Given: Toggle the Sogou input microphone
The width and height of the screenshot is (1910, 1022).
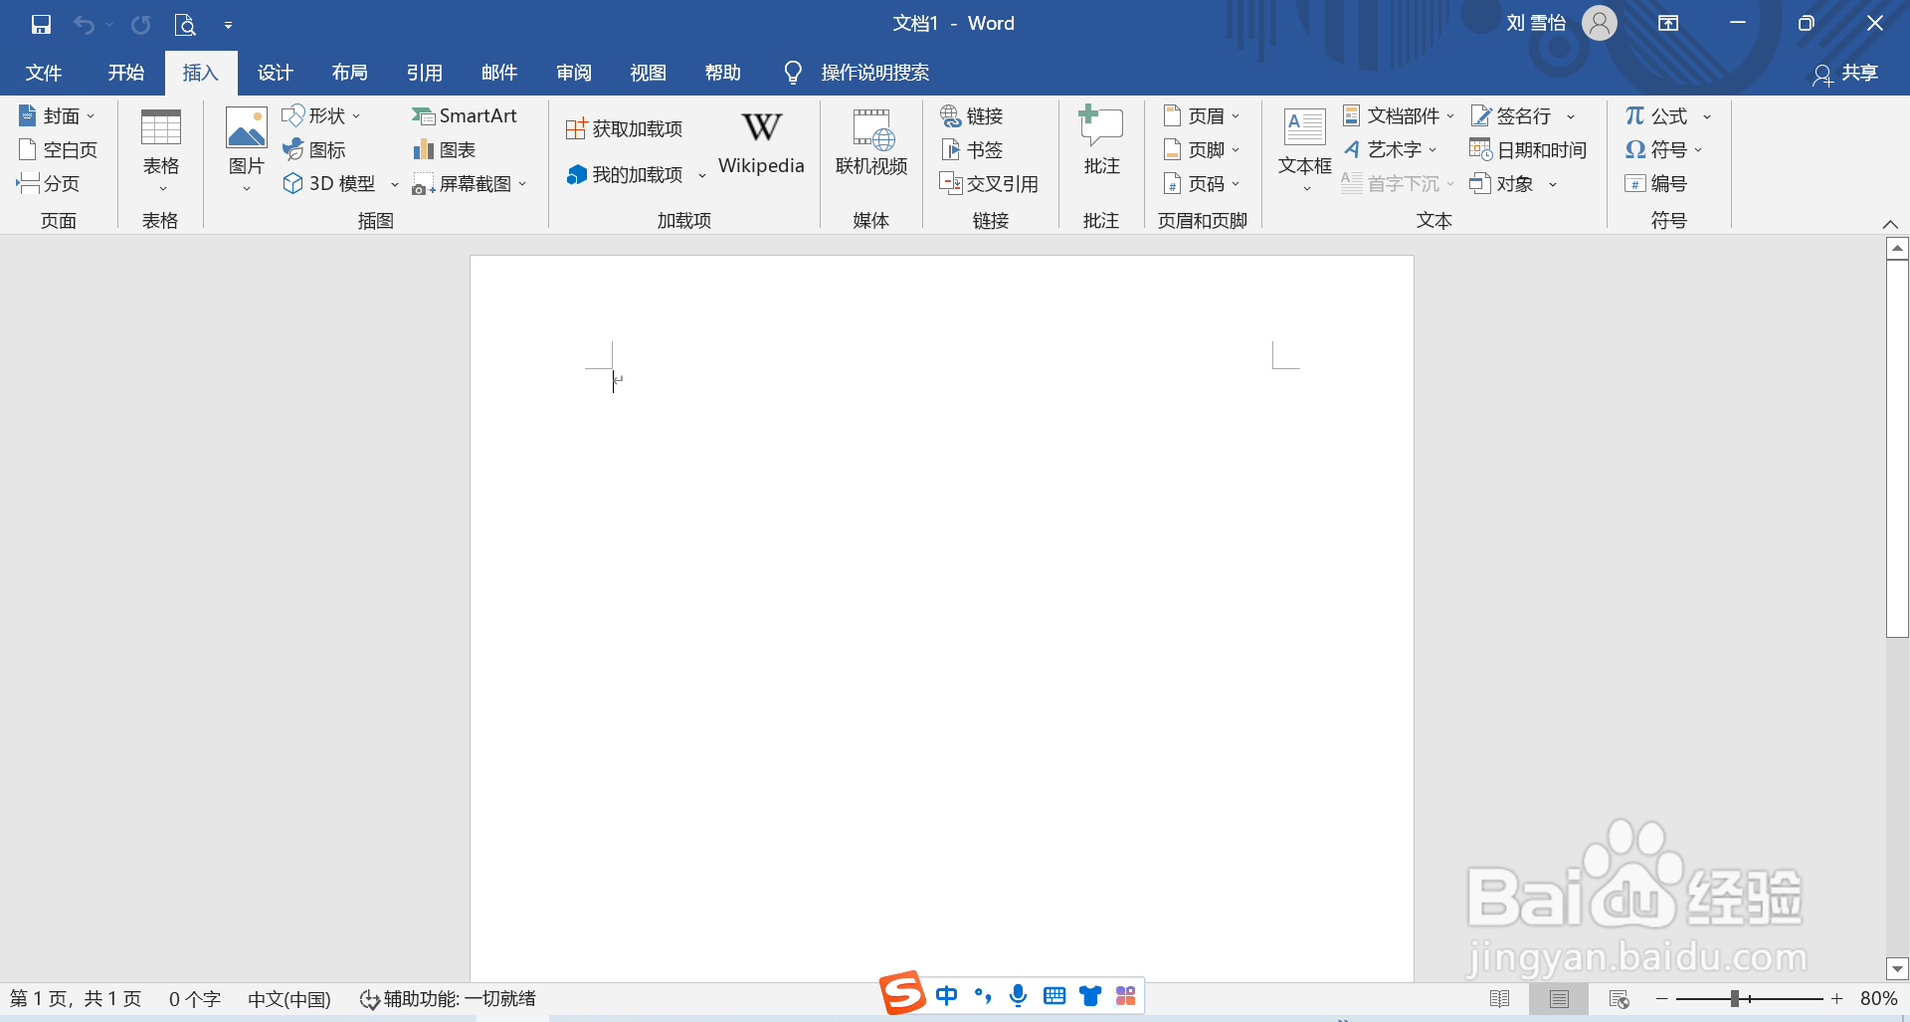Looking at the screenshot, I should [x=1018, y=995].
